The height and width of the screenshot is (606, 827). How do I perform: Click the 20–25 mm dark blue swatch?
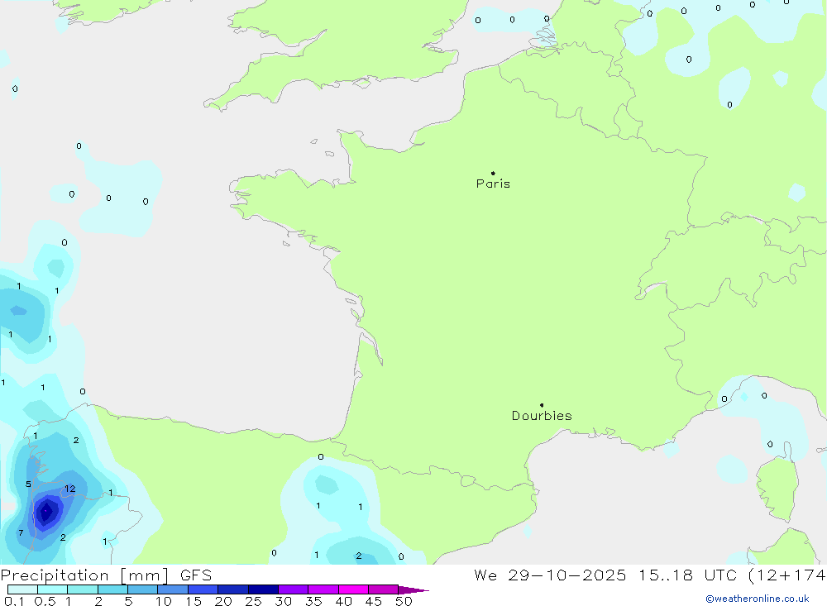(x=232, y=589)
